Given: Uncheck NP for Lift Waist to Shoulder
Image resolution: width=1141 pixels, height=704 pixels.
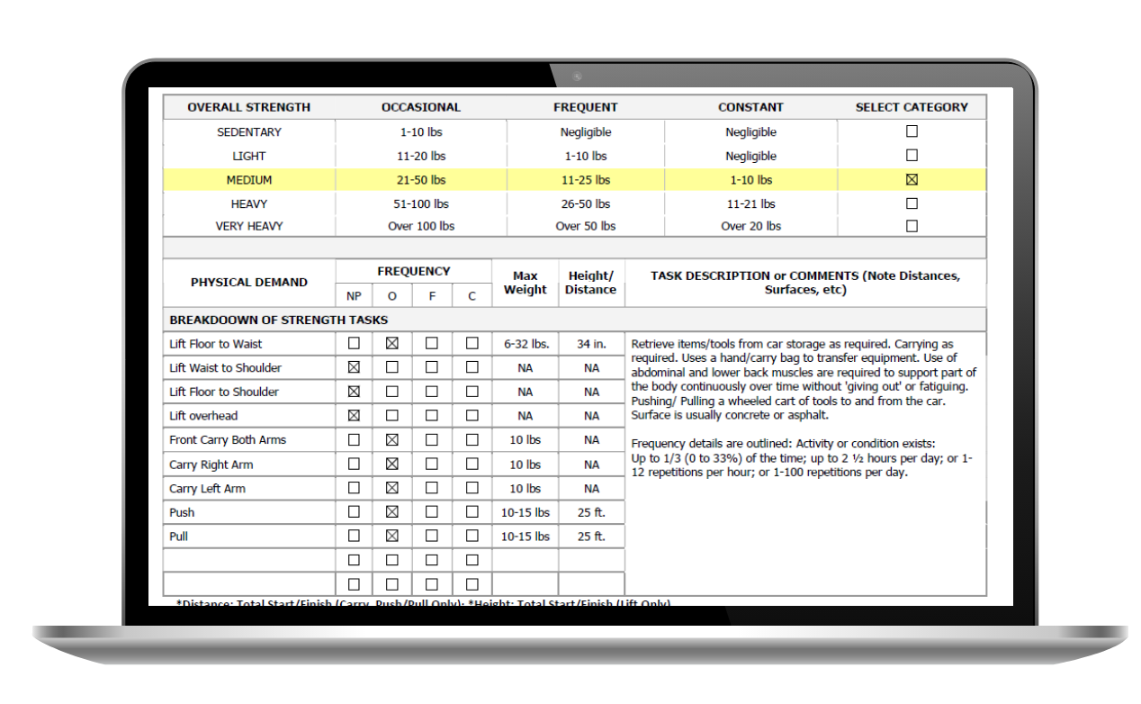Looking at the screenshot, I should pyautogui.click(x=354, y=367).
